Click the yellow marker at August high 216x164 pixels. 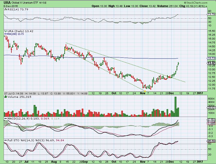pyautogui.click(x=66, y=49)
